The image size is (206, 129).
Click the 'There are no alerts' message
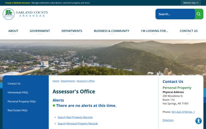(x=86, y=105)
